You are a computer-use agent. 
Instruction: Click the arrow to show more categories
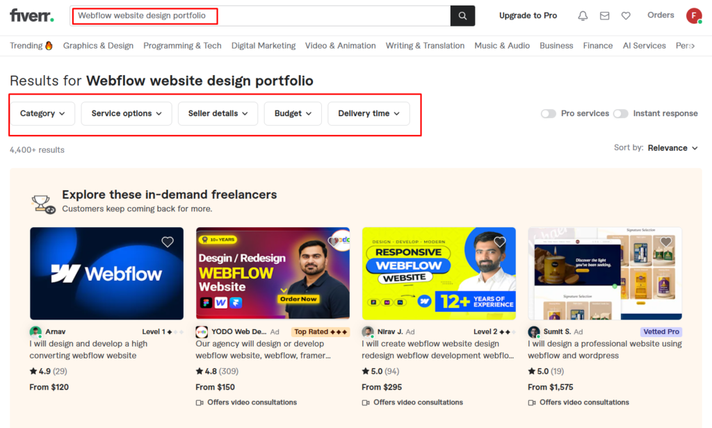click(x=692, y=46)
